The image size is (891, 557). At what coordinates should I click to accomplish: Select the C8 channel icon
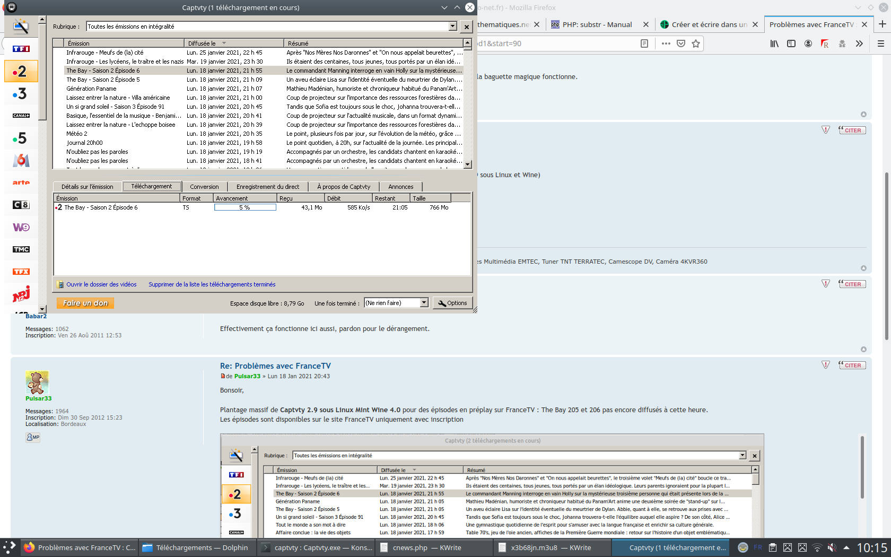coord(21,205)
